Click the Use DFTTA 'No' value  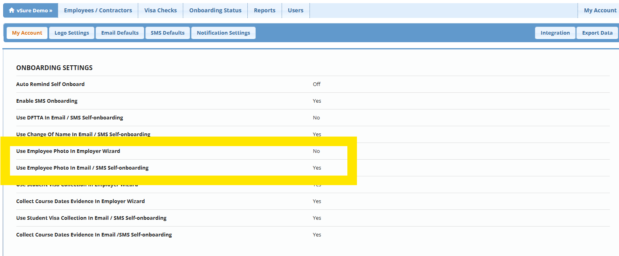click(x=316, y=117)
